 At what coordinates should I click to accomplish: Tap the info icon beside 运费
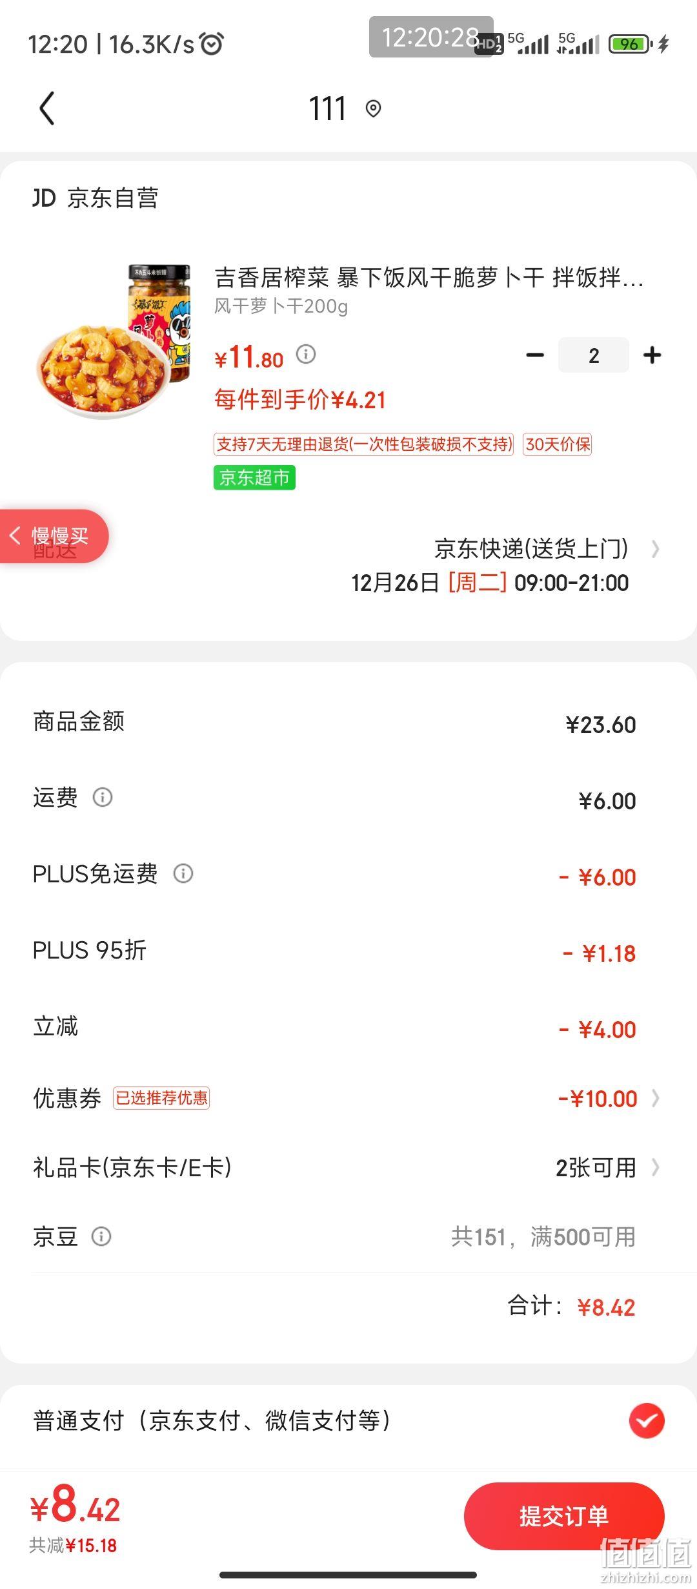click(x=103, y=797)
